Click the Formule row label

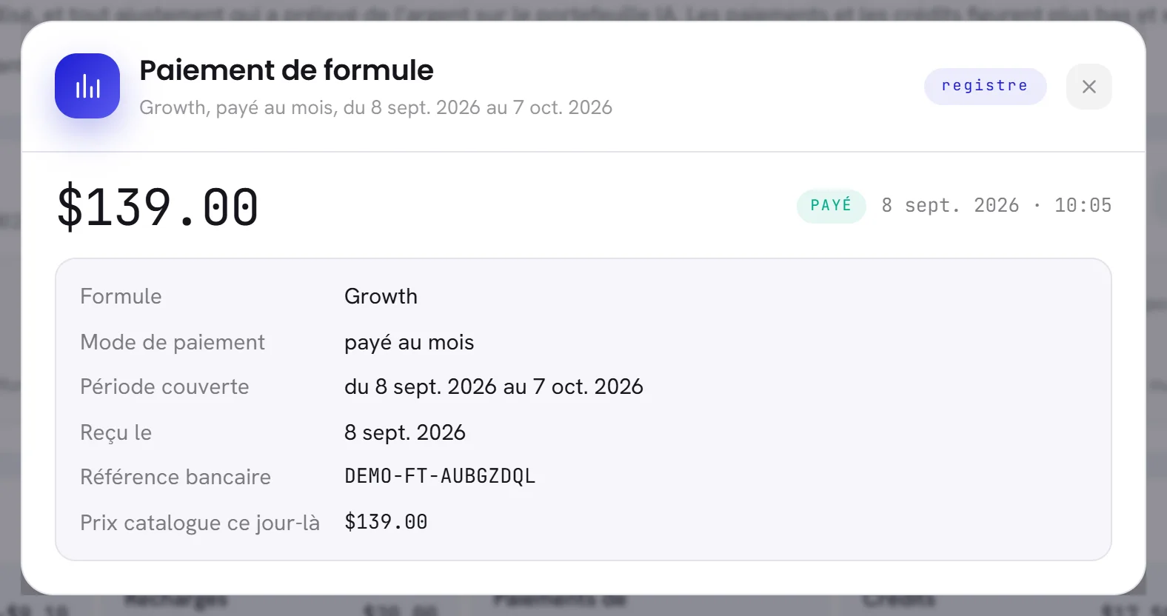coord(121,296)
